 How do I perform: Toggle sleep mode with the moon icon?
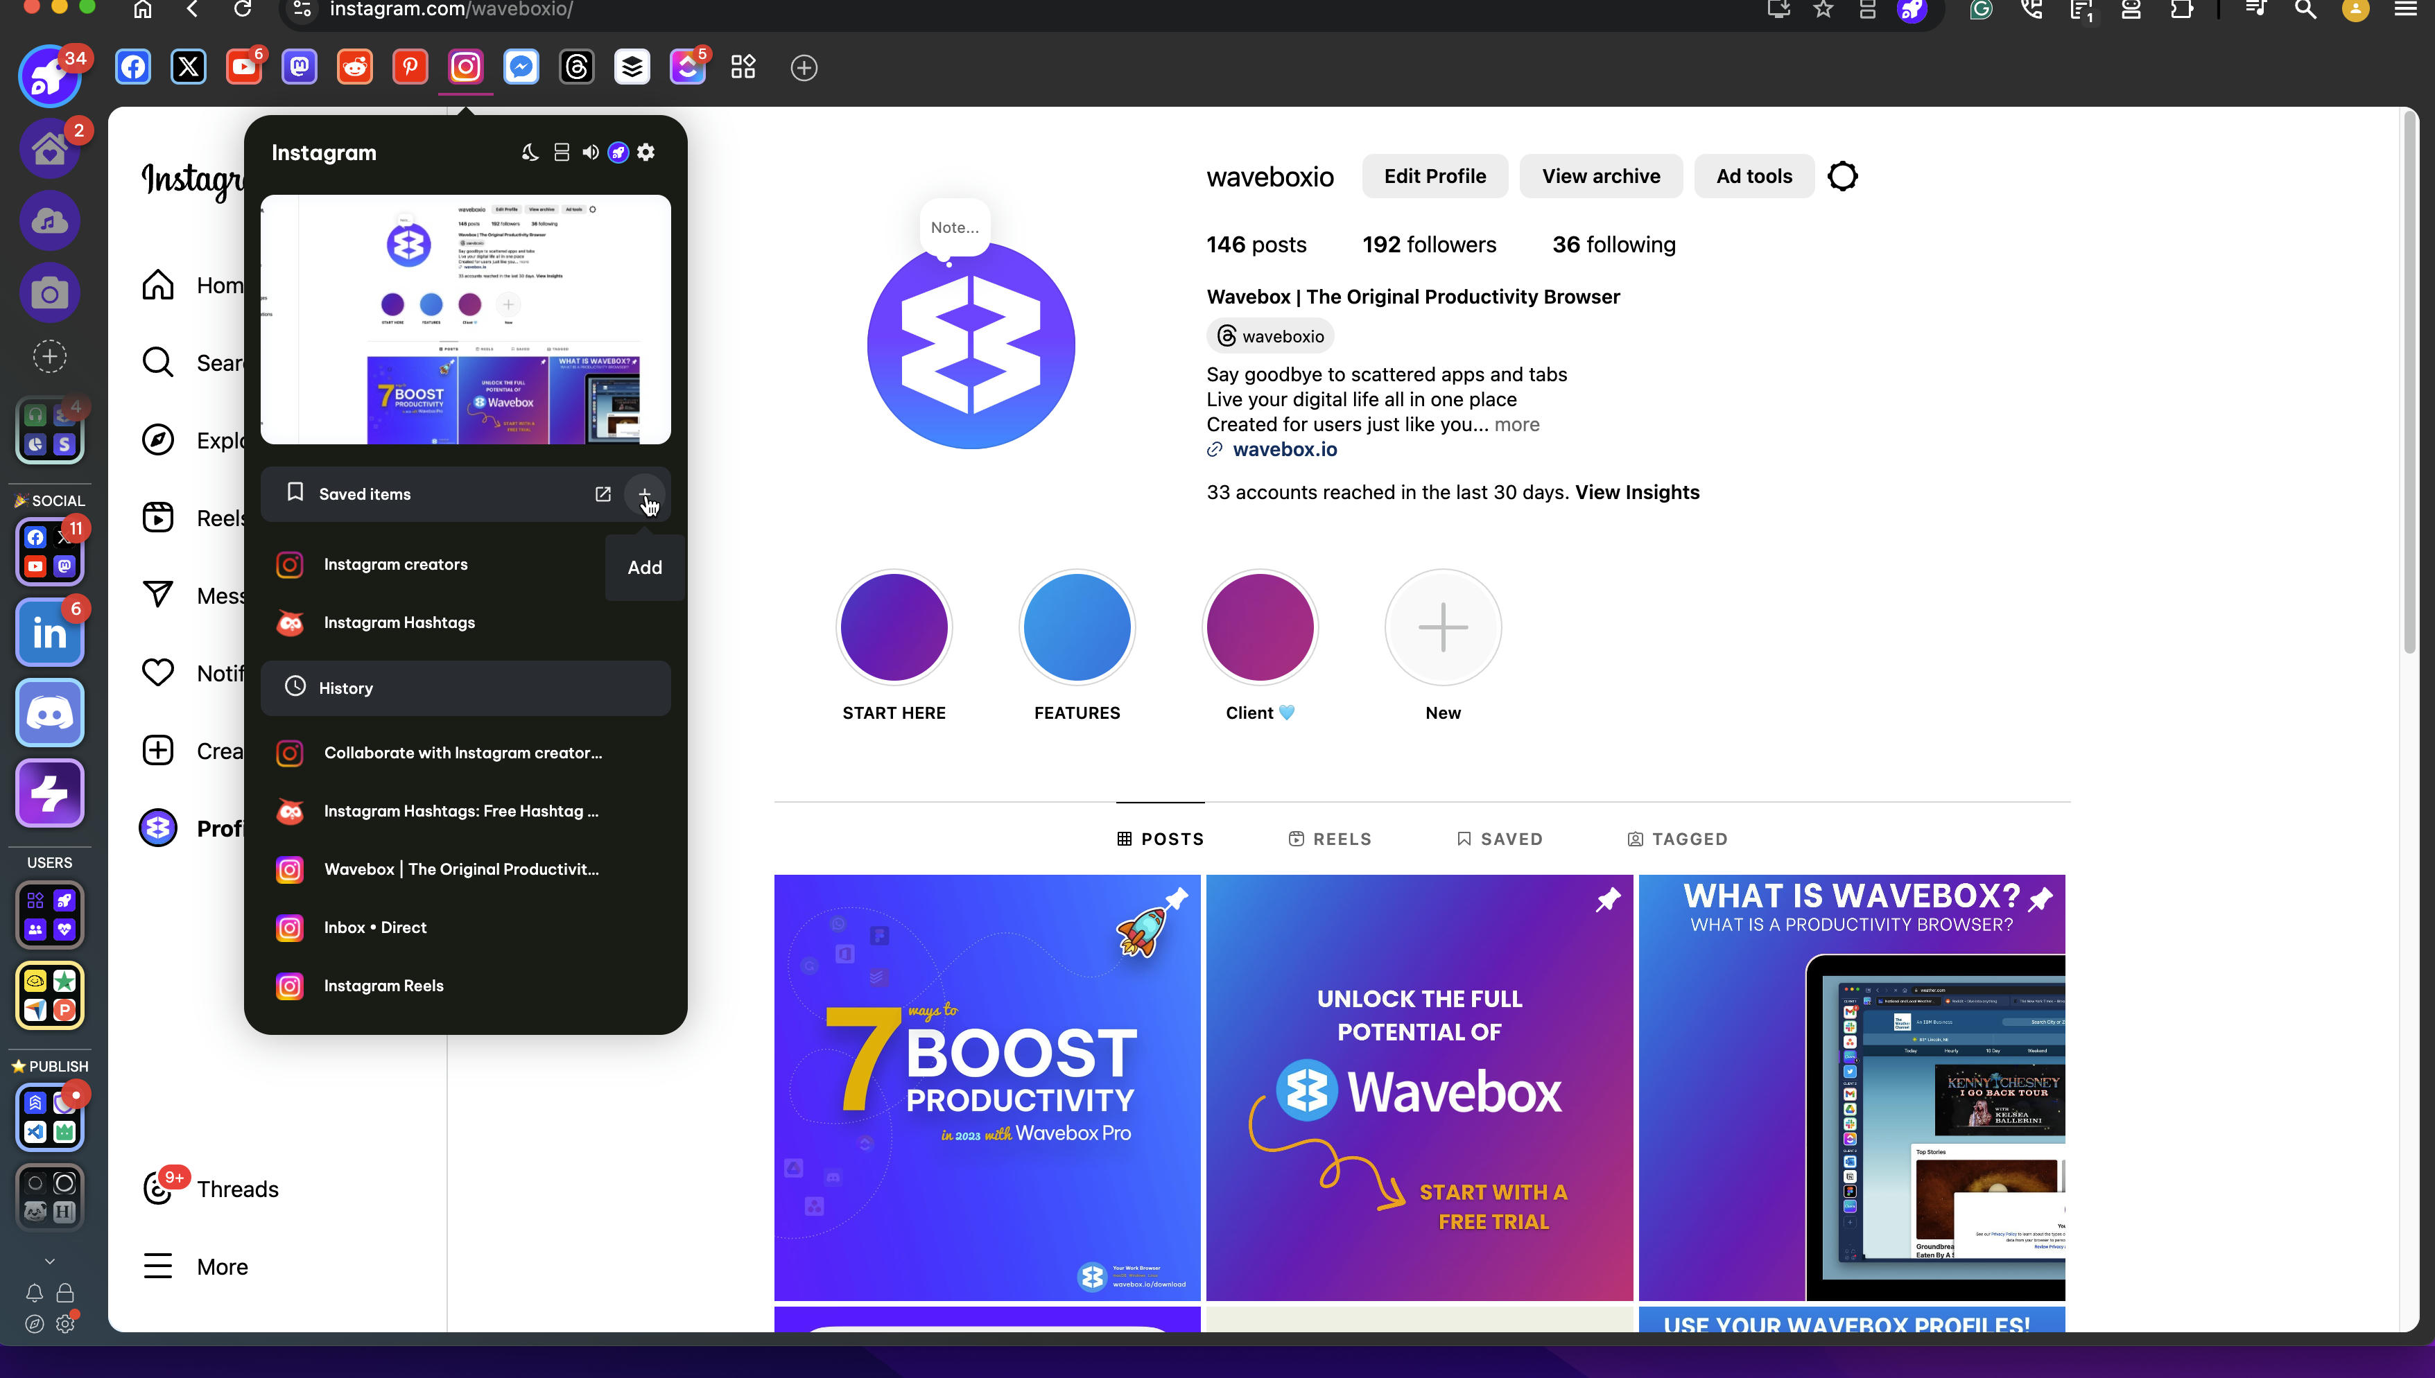click(530, 152)
